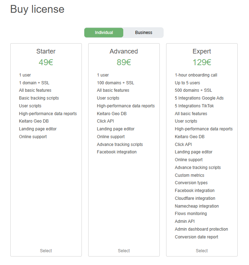This screenshot has width=249, height=265.
Task: Switch to the Individual license tab
Action: click(x=104, y=33)
